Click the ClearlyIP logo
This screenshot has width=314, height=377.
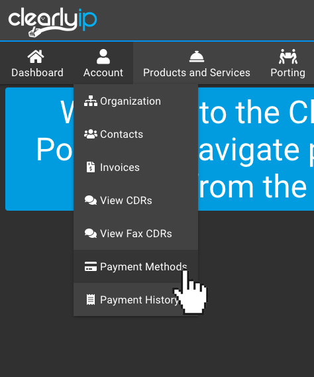[x=52, y=22]
